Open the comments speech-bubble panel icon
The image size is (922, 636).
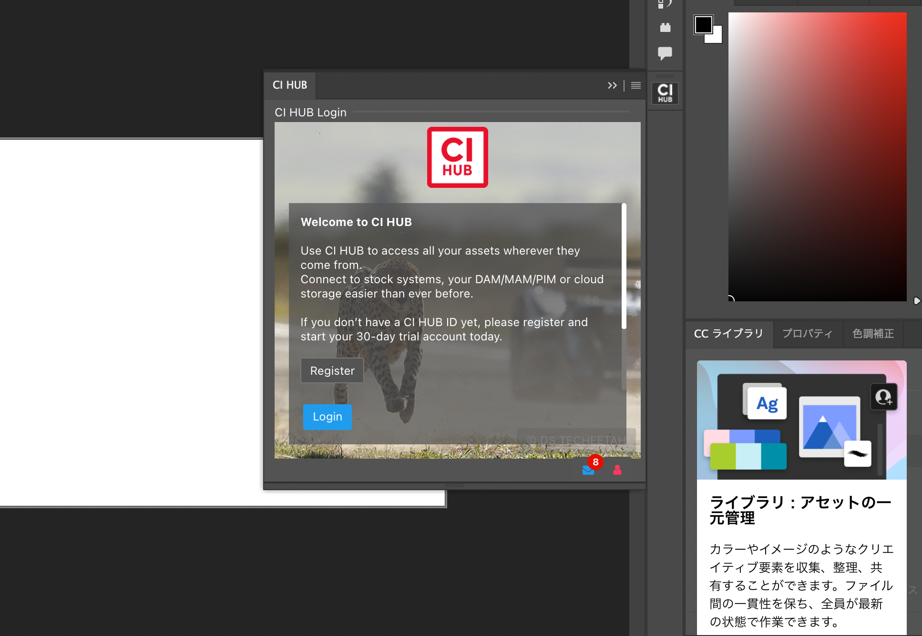click(665, 53)
